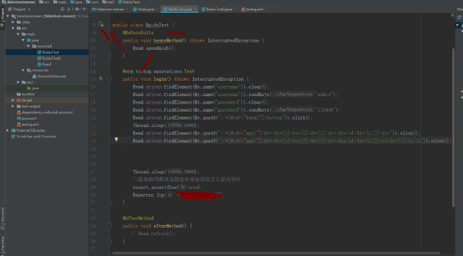This screenshot has height=256, width=463.
Task: Open pom.xml Maven file in the tree
Action: (x=27, y=118)
